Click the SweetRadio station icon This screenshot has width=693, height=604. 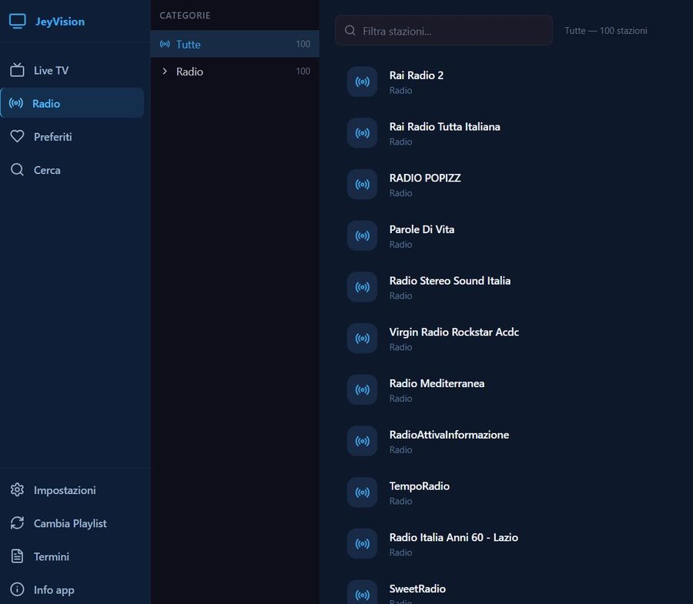pos(362,593)
